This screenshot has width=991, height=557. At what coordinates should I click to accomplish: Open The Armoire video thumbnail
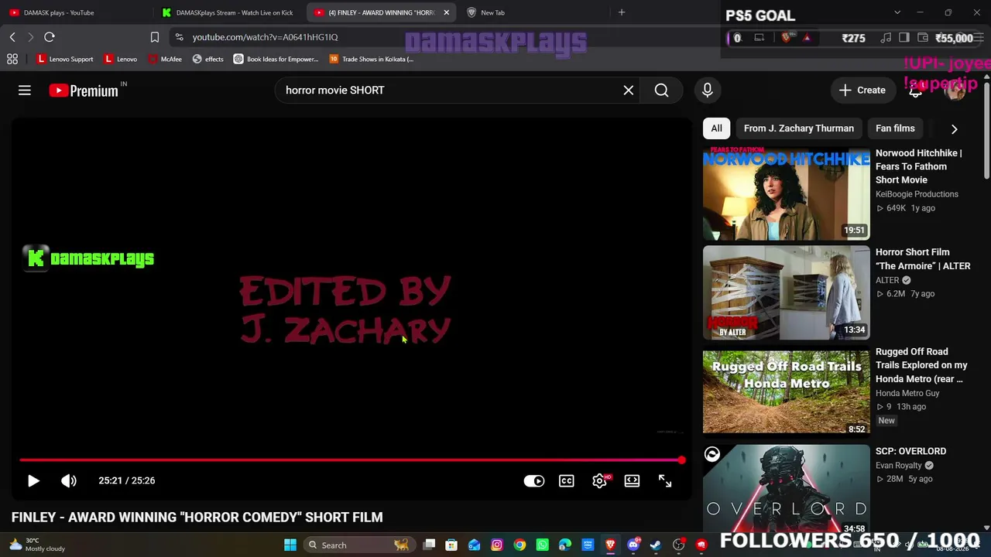click(787, 292)
